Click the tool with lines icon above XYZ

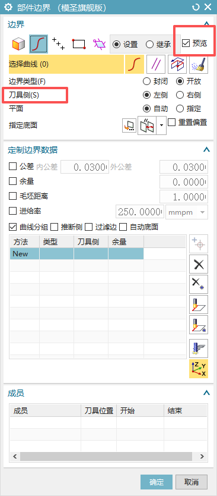(199, 348)
